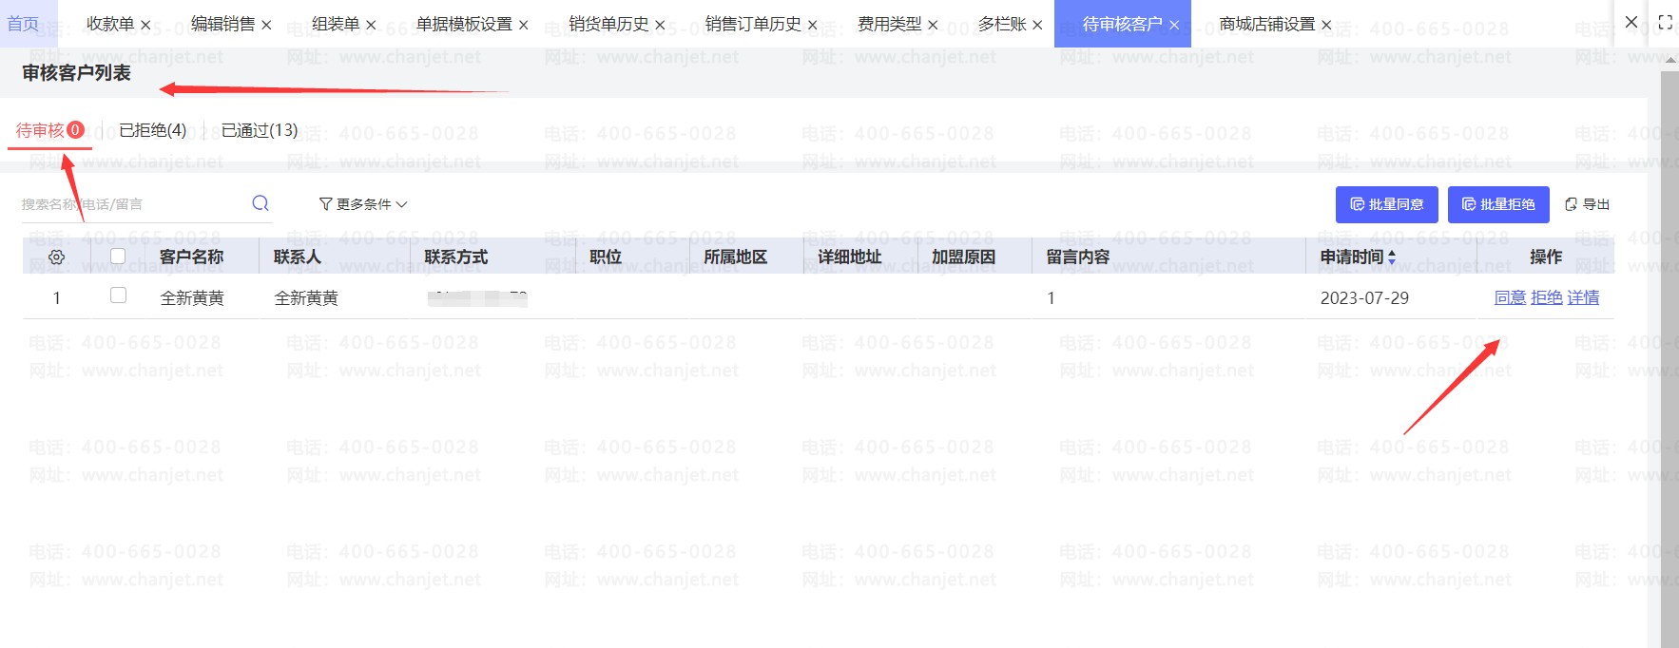Screen dimensions: 1679x648
Task: Click the 所属地区 column header
Action: [735, 257]
